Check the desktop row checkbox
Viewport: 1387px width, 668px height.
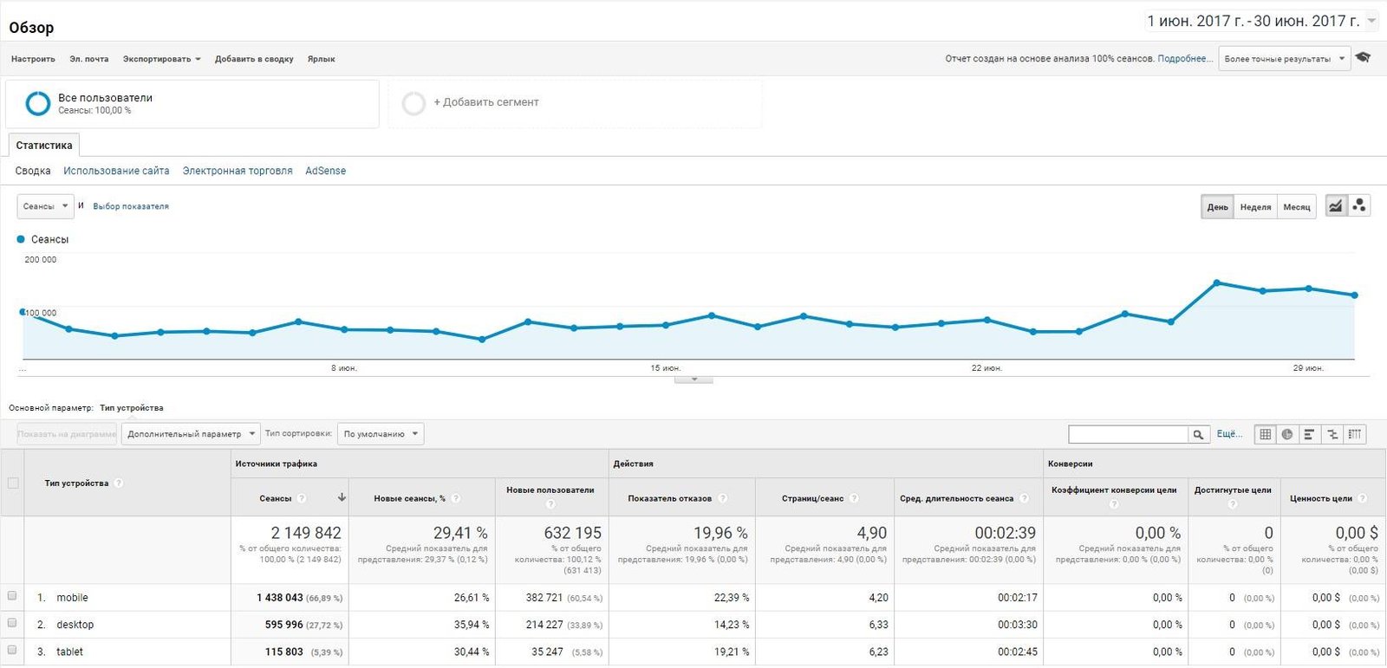coord(12,623)
